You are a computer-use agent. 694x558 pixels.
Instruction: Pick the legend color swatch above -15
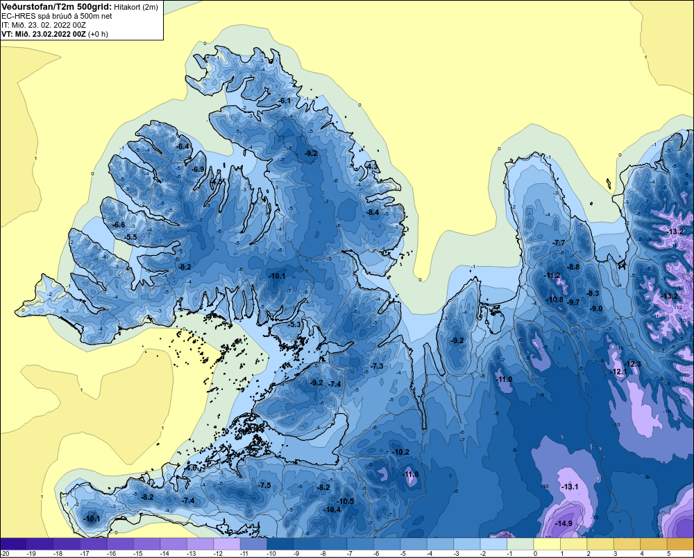(146, 544)
